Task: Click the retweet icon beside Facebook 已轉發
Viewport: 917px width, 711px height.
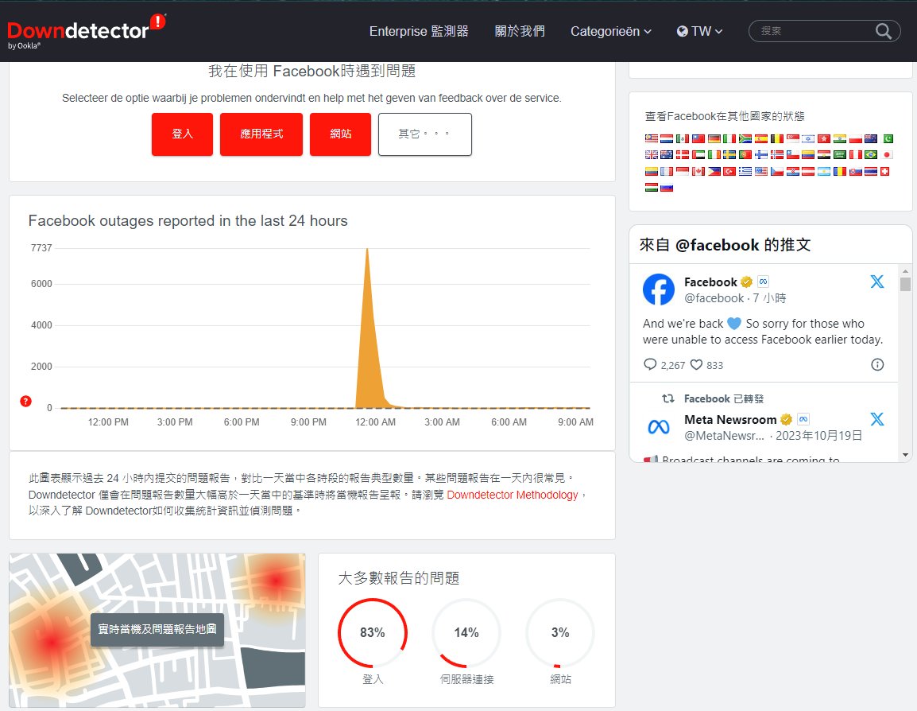Action: (x=667, y=398)
